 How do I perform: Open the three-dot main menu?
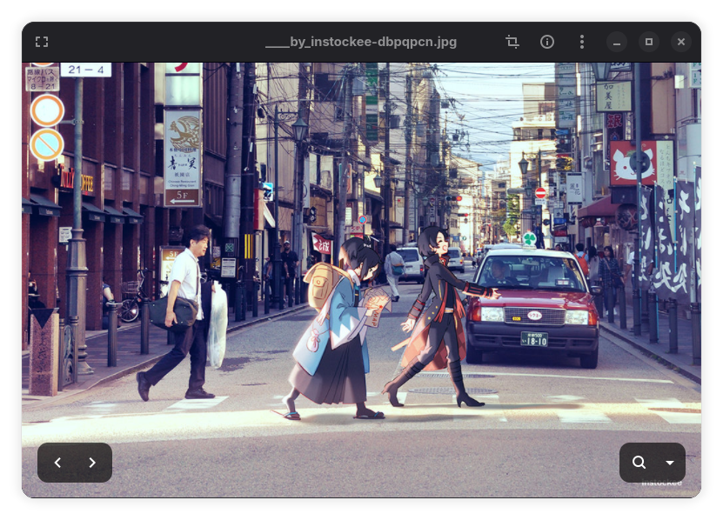(582, 42)
